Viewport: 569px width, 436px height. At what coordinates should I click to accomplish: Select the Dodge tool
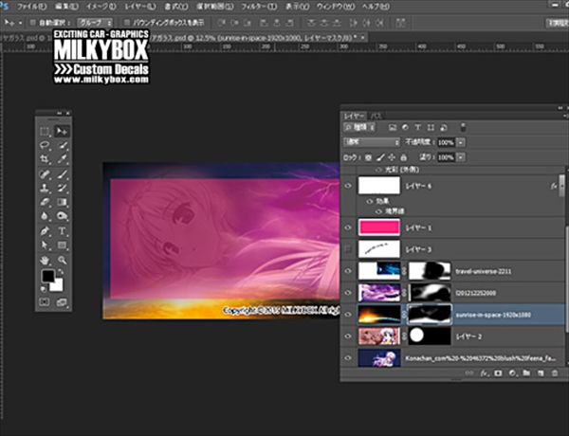tap(62, 216)
